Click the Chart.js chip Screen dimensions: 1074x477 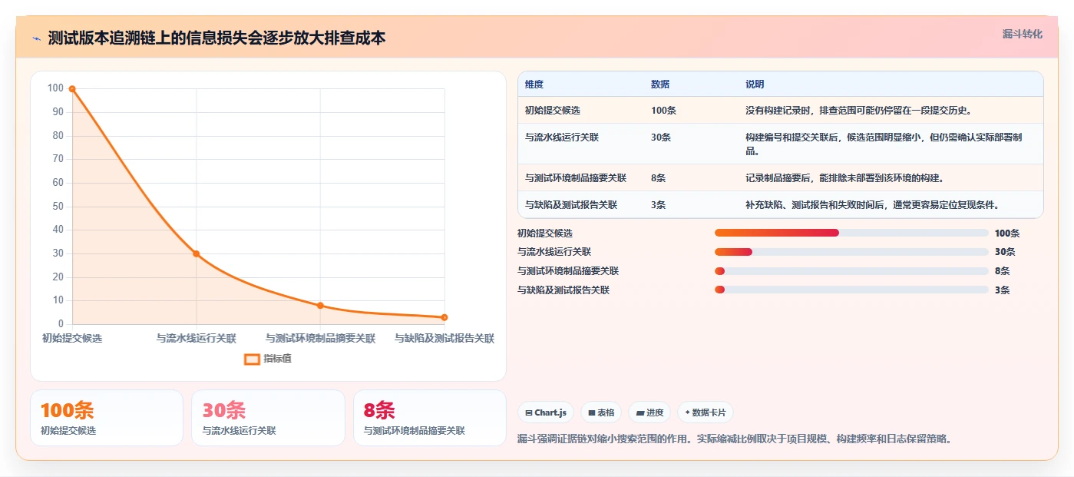(546, 412)
